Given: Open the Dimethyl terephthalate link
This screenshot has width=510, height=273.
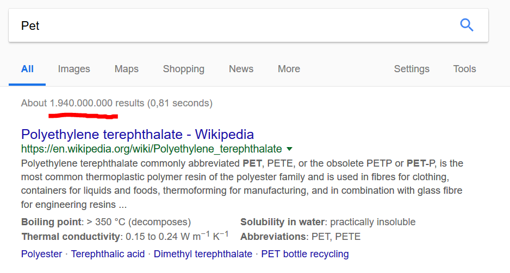Looking at the screenshot, I should [x=203, y=254].
